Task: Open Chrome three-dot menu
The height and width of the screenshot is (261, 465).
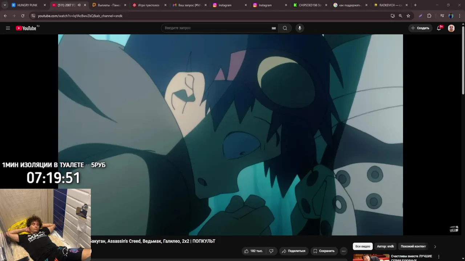Action: coord(460,16)
